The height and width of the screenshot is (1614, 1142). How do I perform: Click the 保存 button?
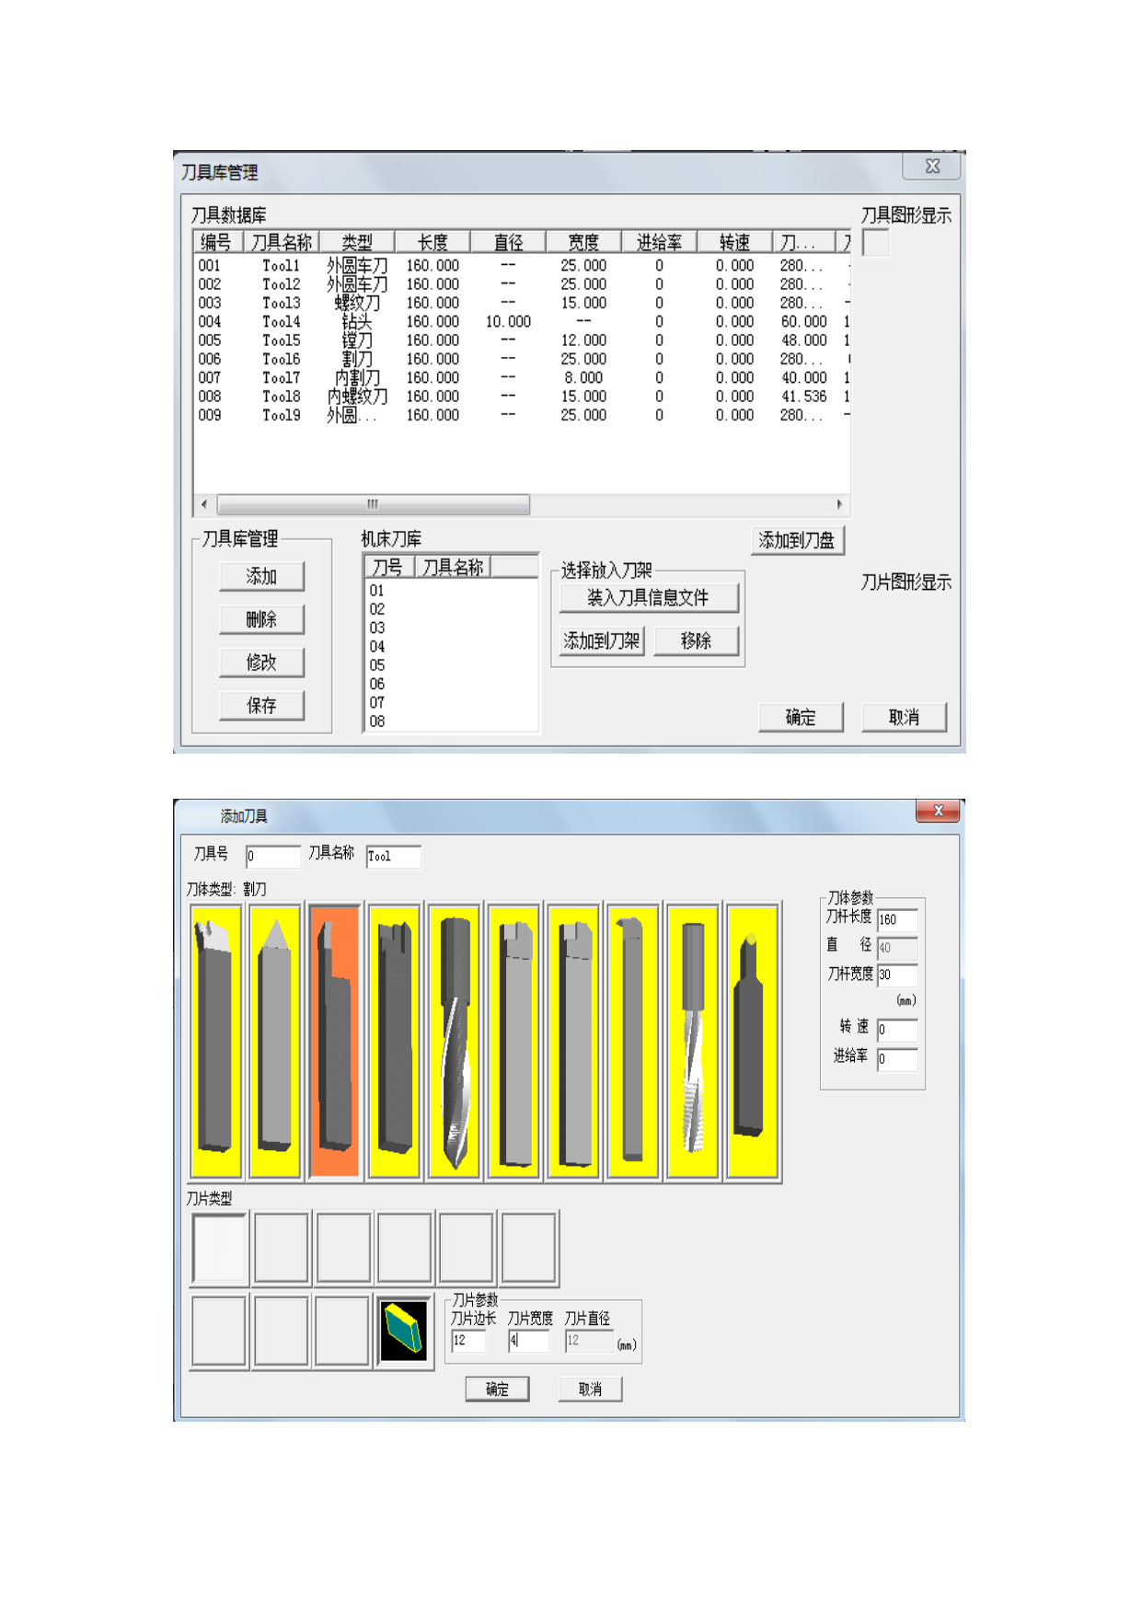[x=261, y=706]
